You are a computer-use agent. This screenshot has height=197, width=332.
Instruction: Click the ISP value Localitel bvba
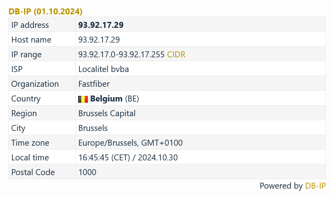103,69
